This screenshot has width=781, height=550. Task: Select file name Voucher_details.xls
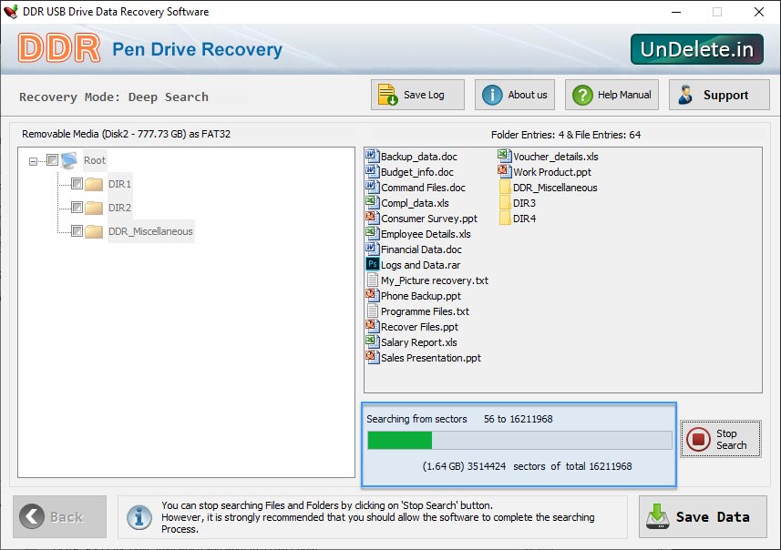(556, 157)
